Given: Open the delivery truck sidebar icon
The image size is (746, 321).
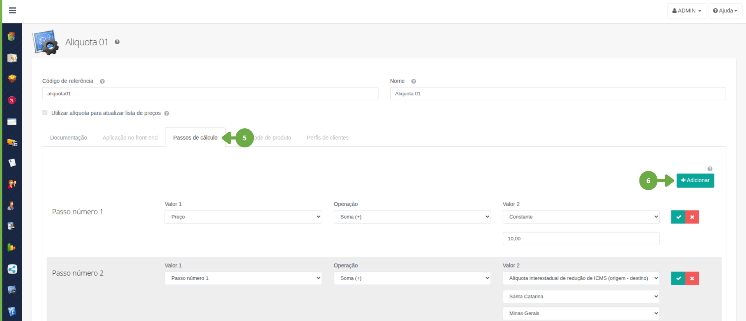Looking at the screenshot, I should pos(12,143).
